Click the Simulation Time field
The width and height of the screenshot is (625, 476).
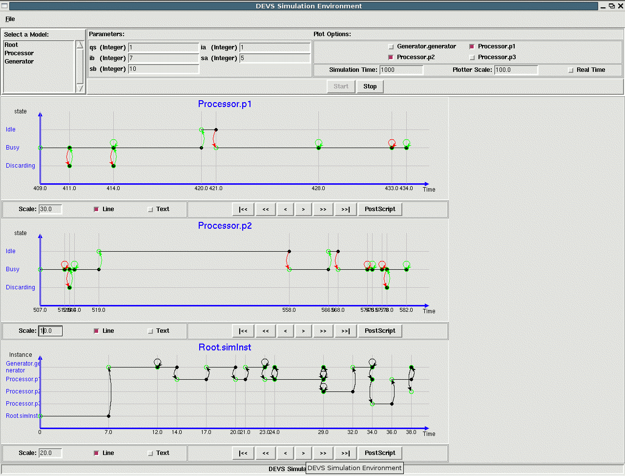point(401,70)
